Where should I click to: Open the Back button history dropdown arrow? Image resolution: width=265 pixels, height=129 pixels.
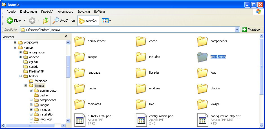point(24,21)
